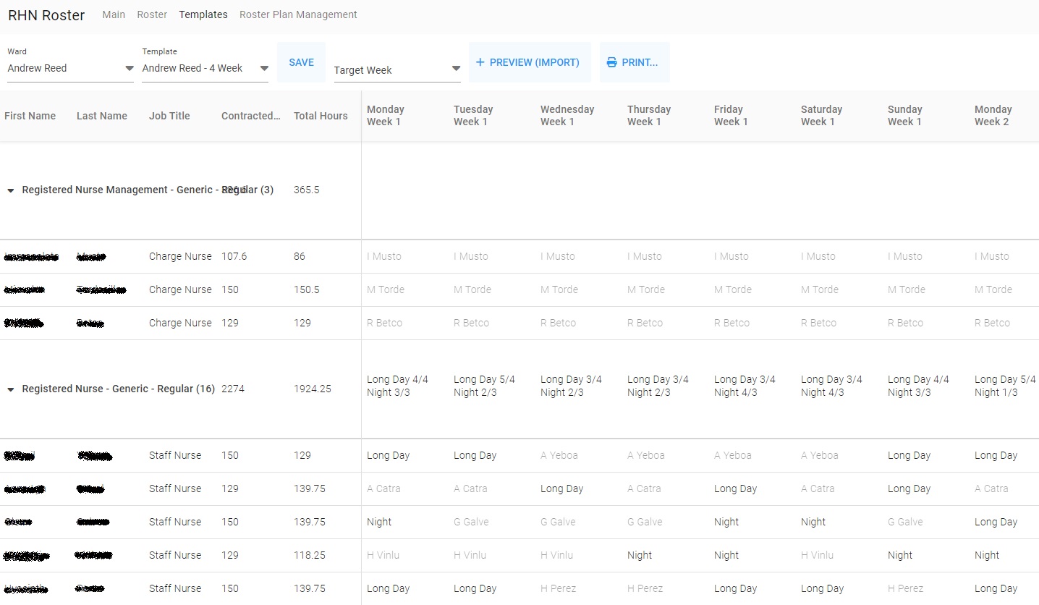Click the I Musto cell under Monday Week 1
This screenshot has width=1039, height=605.
tap(384, 256)
